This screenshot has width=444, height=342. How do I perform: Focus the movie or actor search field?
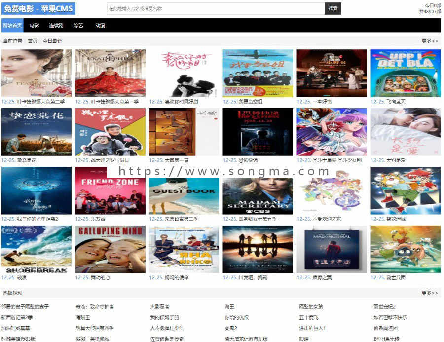pyautogui.click(x=216, y=9)
